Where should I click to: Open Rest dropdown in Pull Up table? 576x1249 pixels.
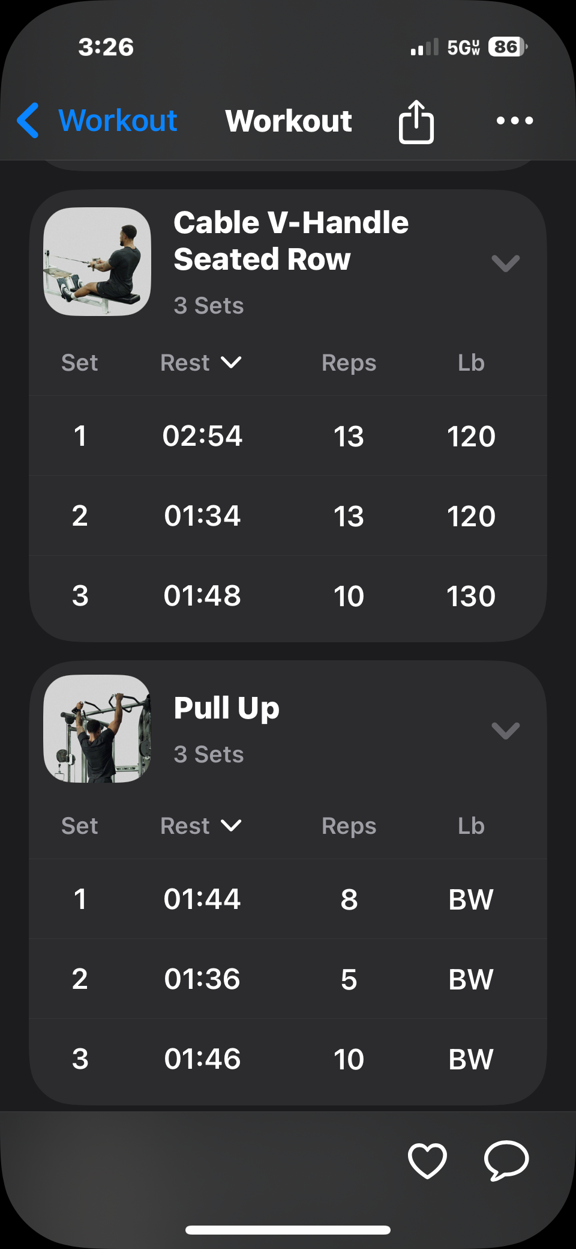[x=201, y=826]
